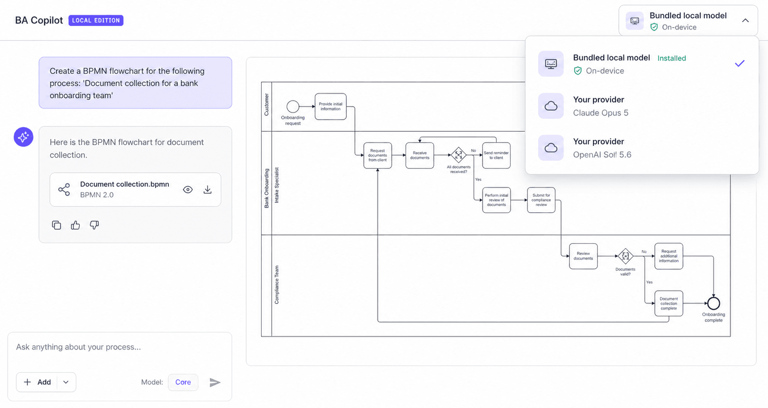Select 'Document collection complete' task
The width and height of the screenshot is (768, 408).
[x=668, y=304]
